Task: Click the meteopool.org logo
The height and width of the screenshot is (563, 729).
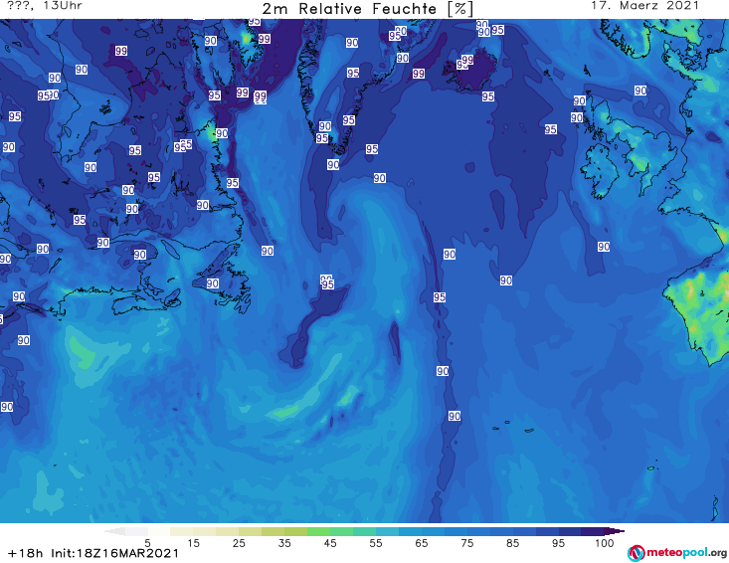Action: click(x=677, y=553)
